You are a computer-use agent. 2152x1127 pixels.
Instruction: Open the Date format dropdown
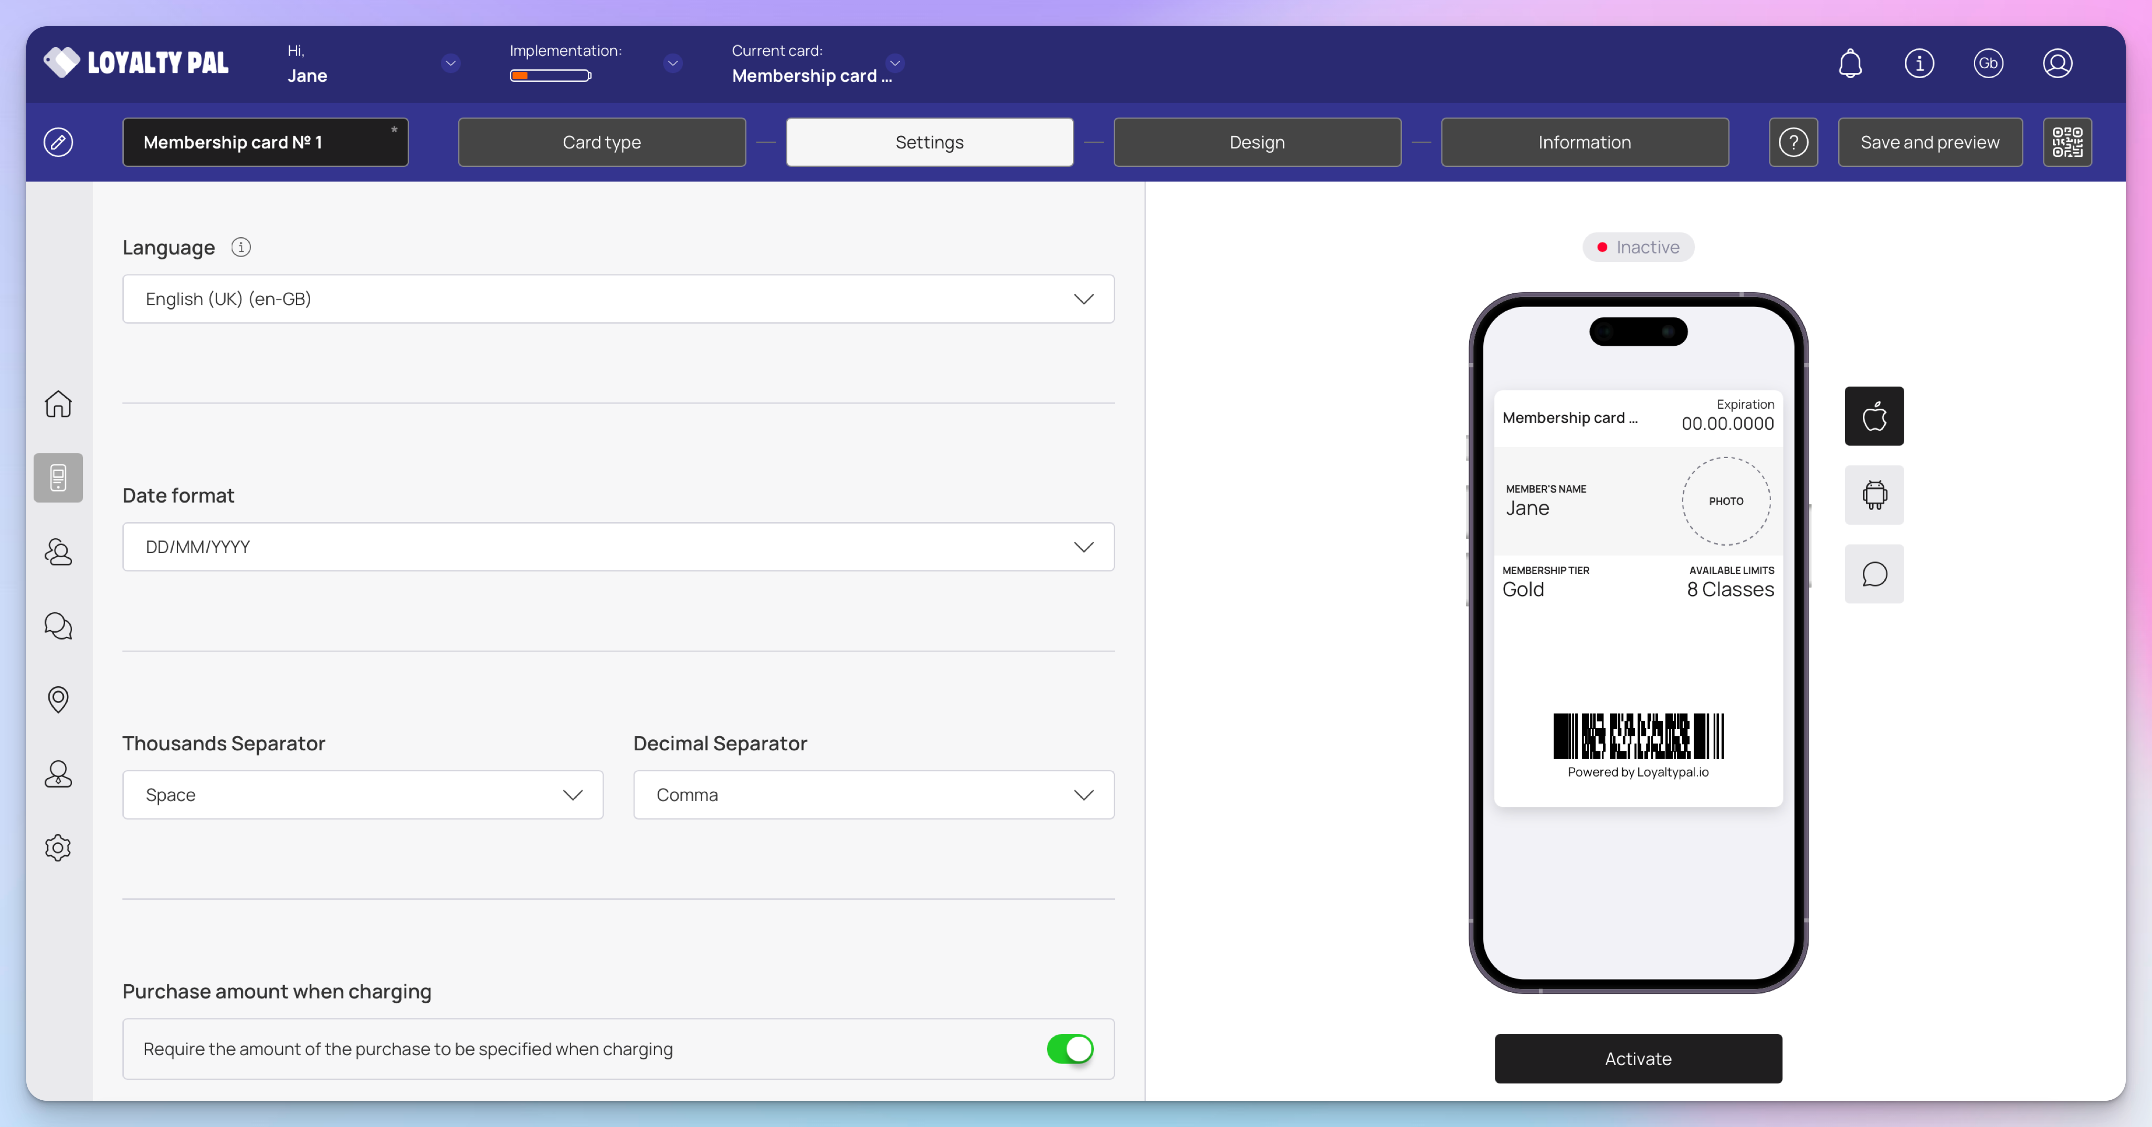point(618,547)
